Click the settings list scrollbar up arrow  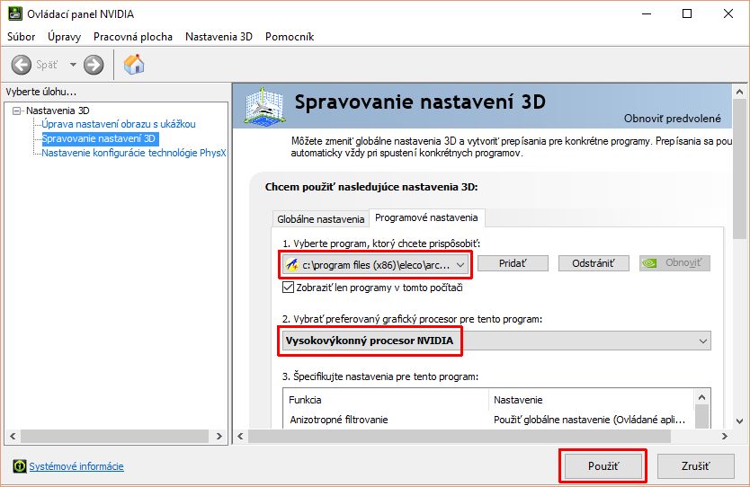click(701, 397)
